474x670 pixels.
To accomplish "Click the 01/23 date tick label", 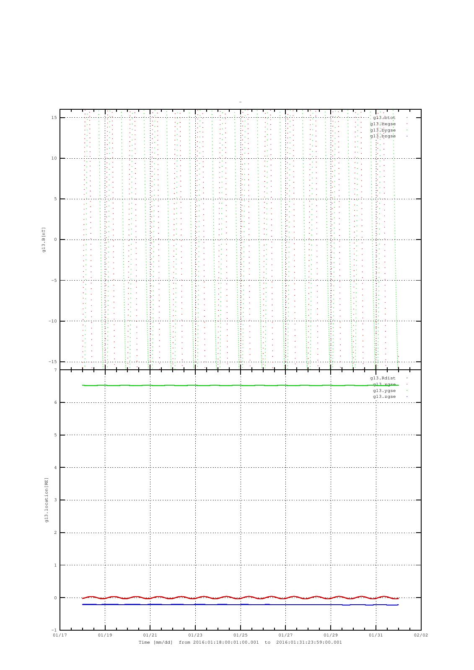I will point(195,635).
